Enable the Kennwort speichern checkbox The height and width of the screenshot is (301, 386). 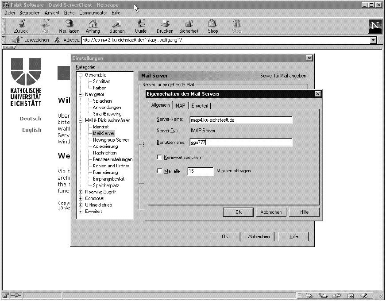pyautogui.click(x=159, y=157)
